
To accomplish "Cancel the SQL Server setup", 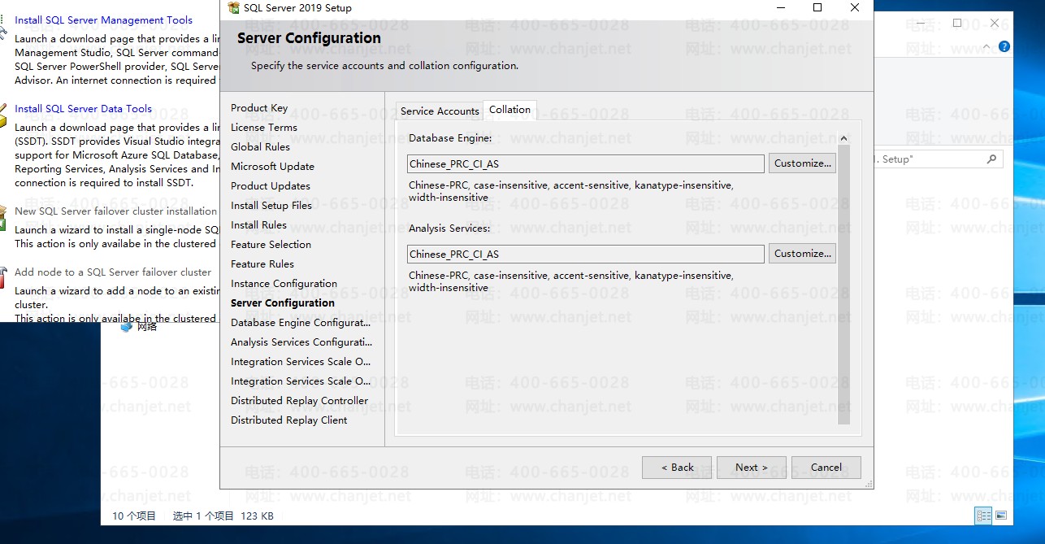I will coord(826,468).
